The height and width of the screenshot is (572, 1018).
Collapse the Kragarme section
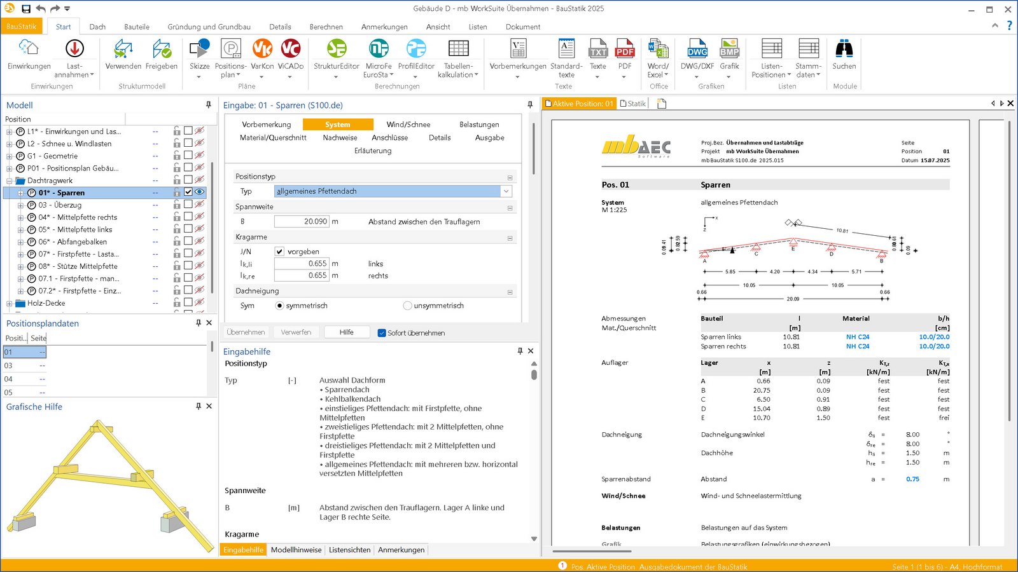point(510,238)
